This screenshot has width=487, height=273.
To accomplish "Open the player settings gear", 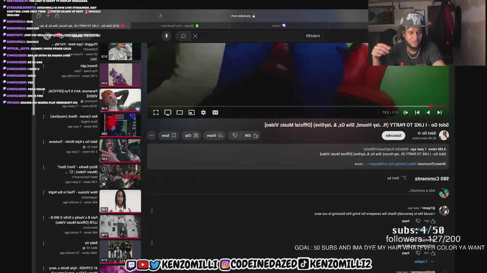I will [204, 113].
